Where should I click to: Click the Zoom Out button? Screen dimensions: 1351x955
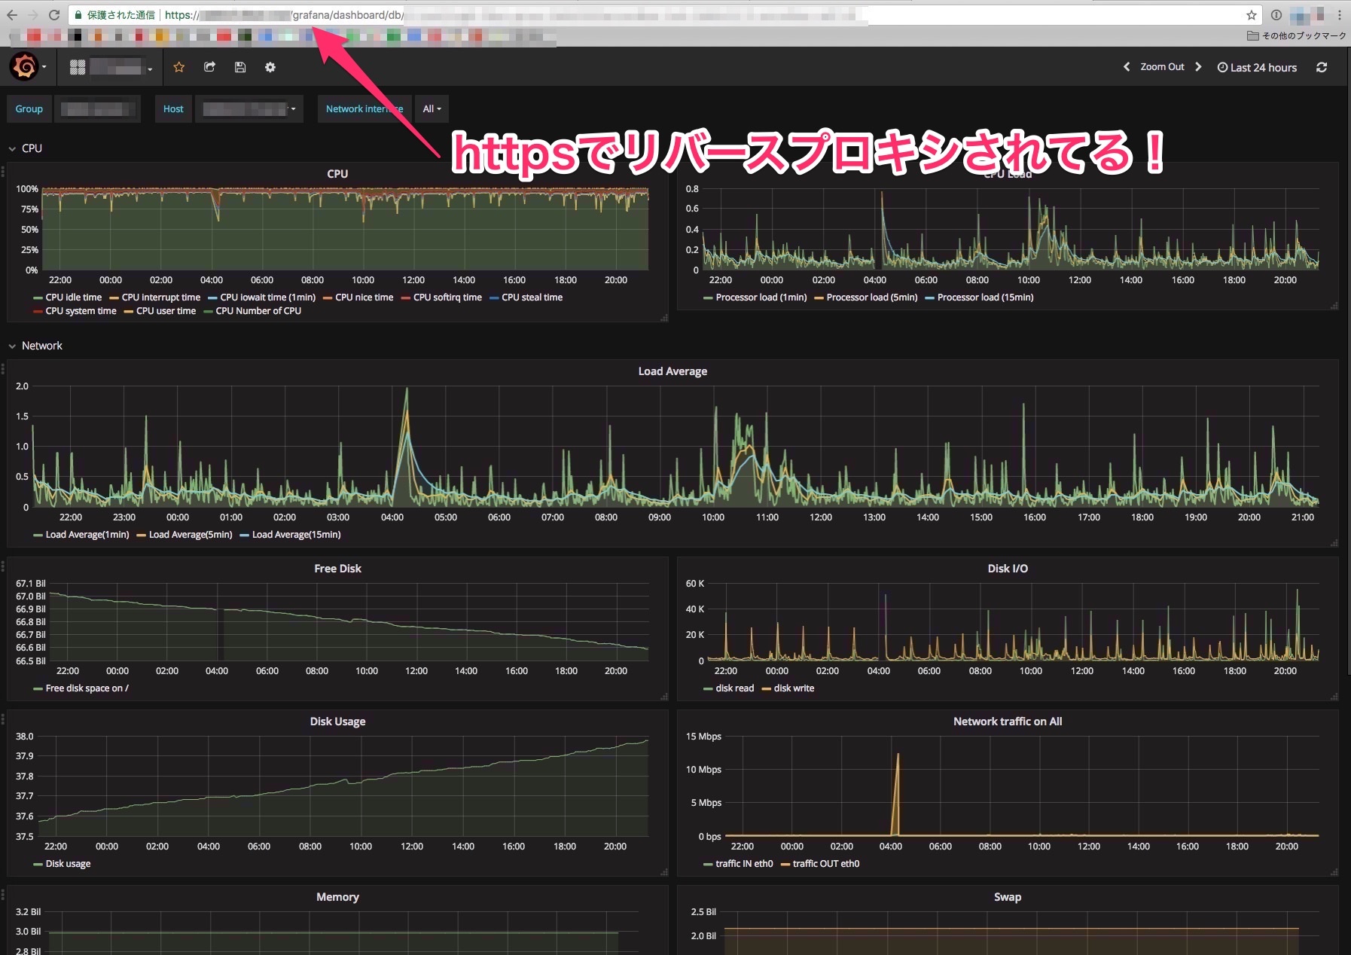point(1162,67)
